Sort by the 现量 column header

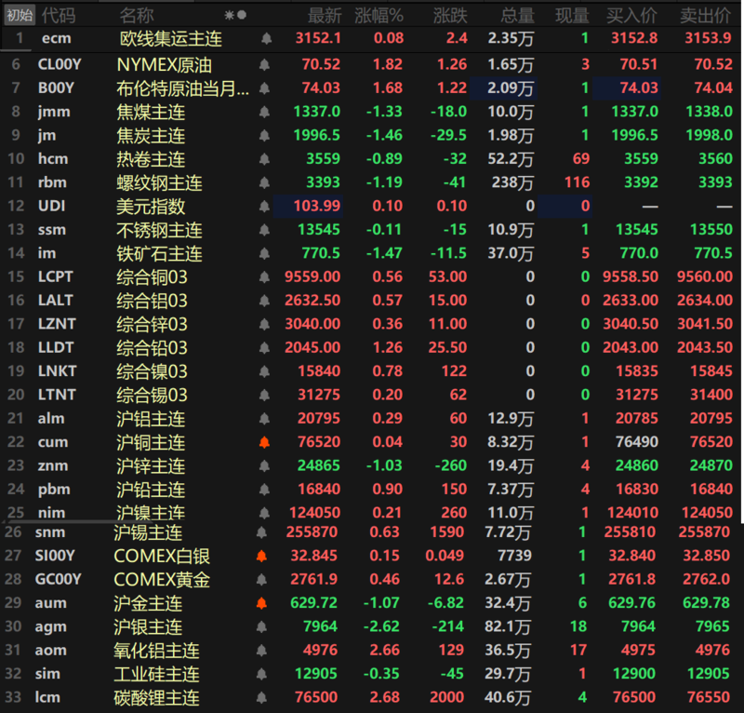(572, 16)
